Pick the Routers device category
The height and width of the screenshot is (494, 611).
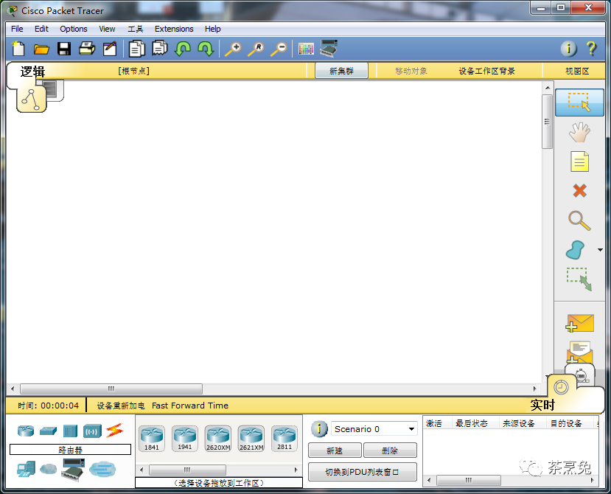(26, 431)
